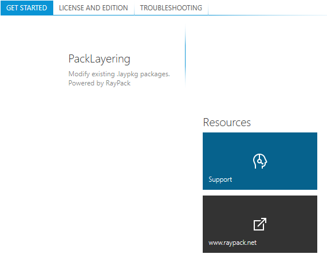Switch to License and Edition tab

[x=93, y=8]
